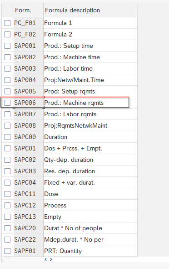Click the SAPC04 key cell
This screenshot has height=269, width=169.
pyautogui.click(x=29, y=182)
